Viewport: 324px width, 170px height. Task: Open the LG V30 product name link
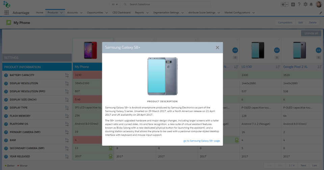tap(246, 67)
